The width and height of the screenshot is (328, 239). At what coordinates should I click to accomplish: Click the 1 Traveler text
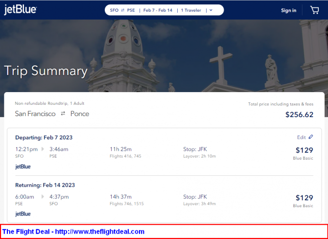click(x=191, y=10)
